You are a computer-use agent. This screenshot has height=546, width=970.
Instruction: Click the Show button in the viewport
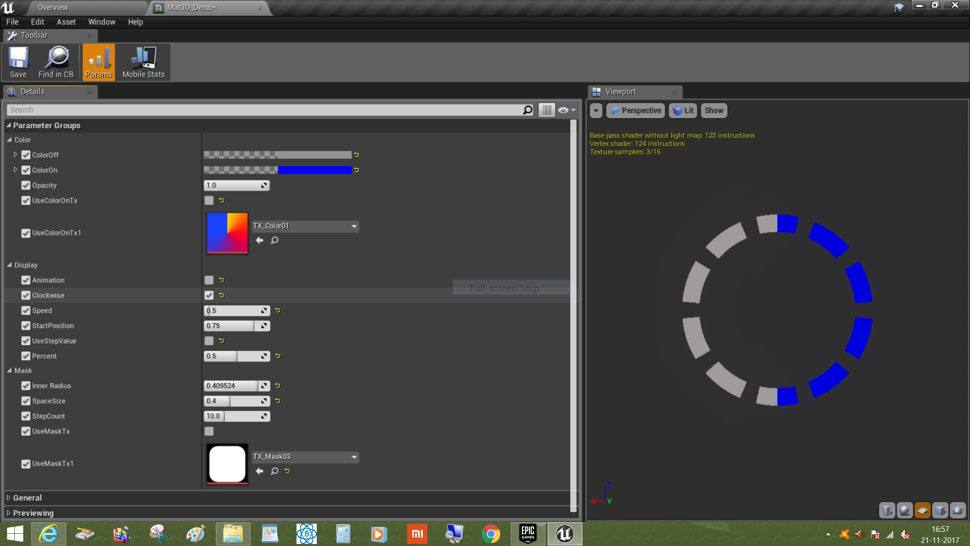point(714,110)
